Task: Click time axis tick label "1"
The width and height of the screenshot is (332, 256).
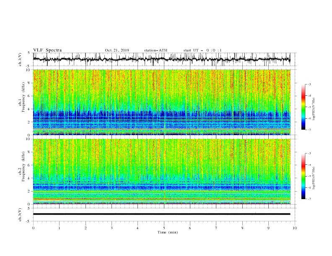Action: pyautogui.click(x=59, y=228)
